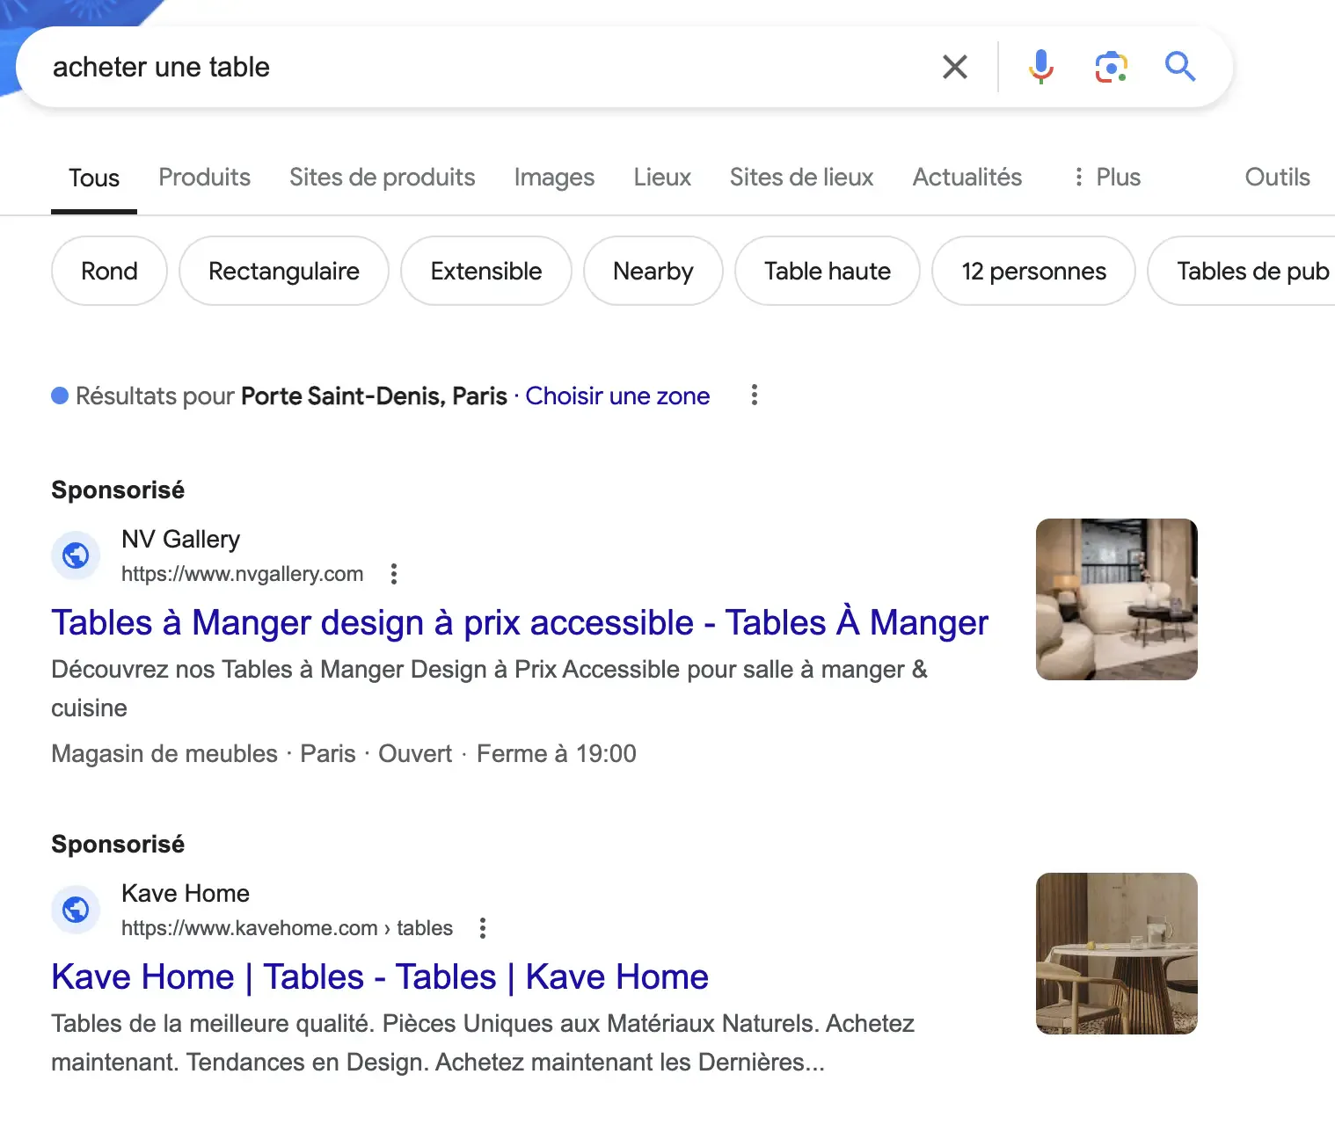Apply the Rond filter chip
This screenshot has height=1125, width=1335.
(x=109, y=271)
